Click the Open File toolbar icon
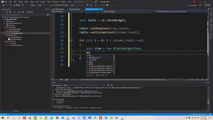The width and height of the screenshot is (213, 120). tap(14, 5)
